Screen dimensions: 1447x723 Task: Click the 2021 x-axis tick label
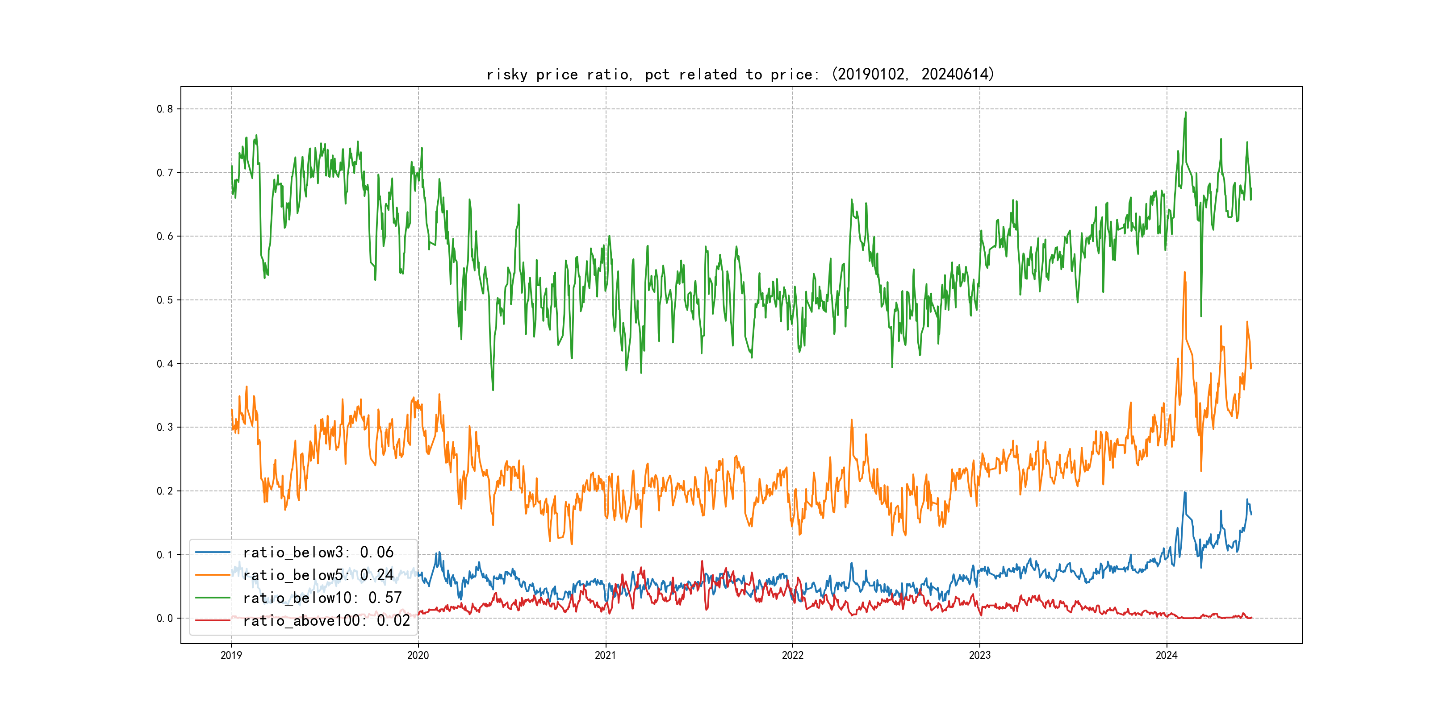tap(605, 655)
